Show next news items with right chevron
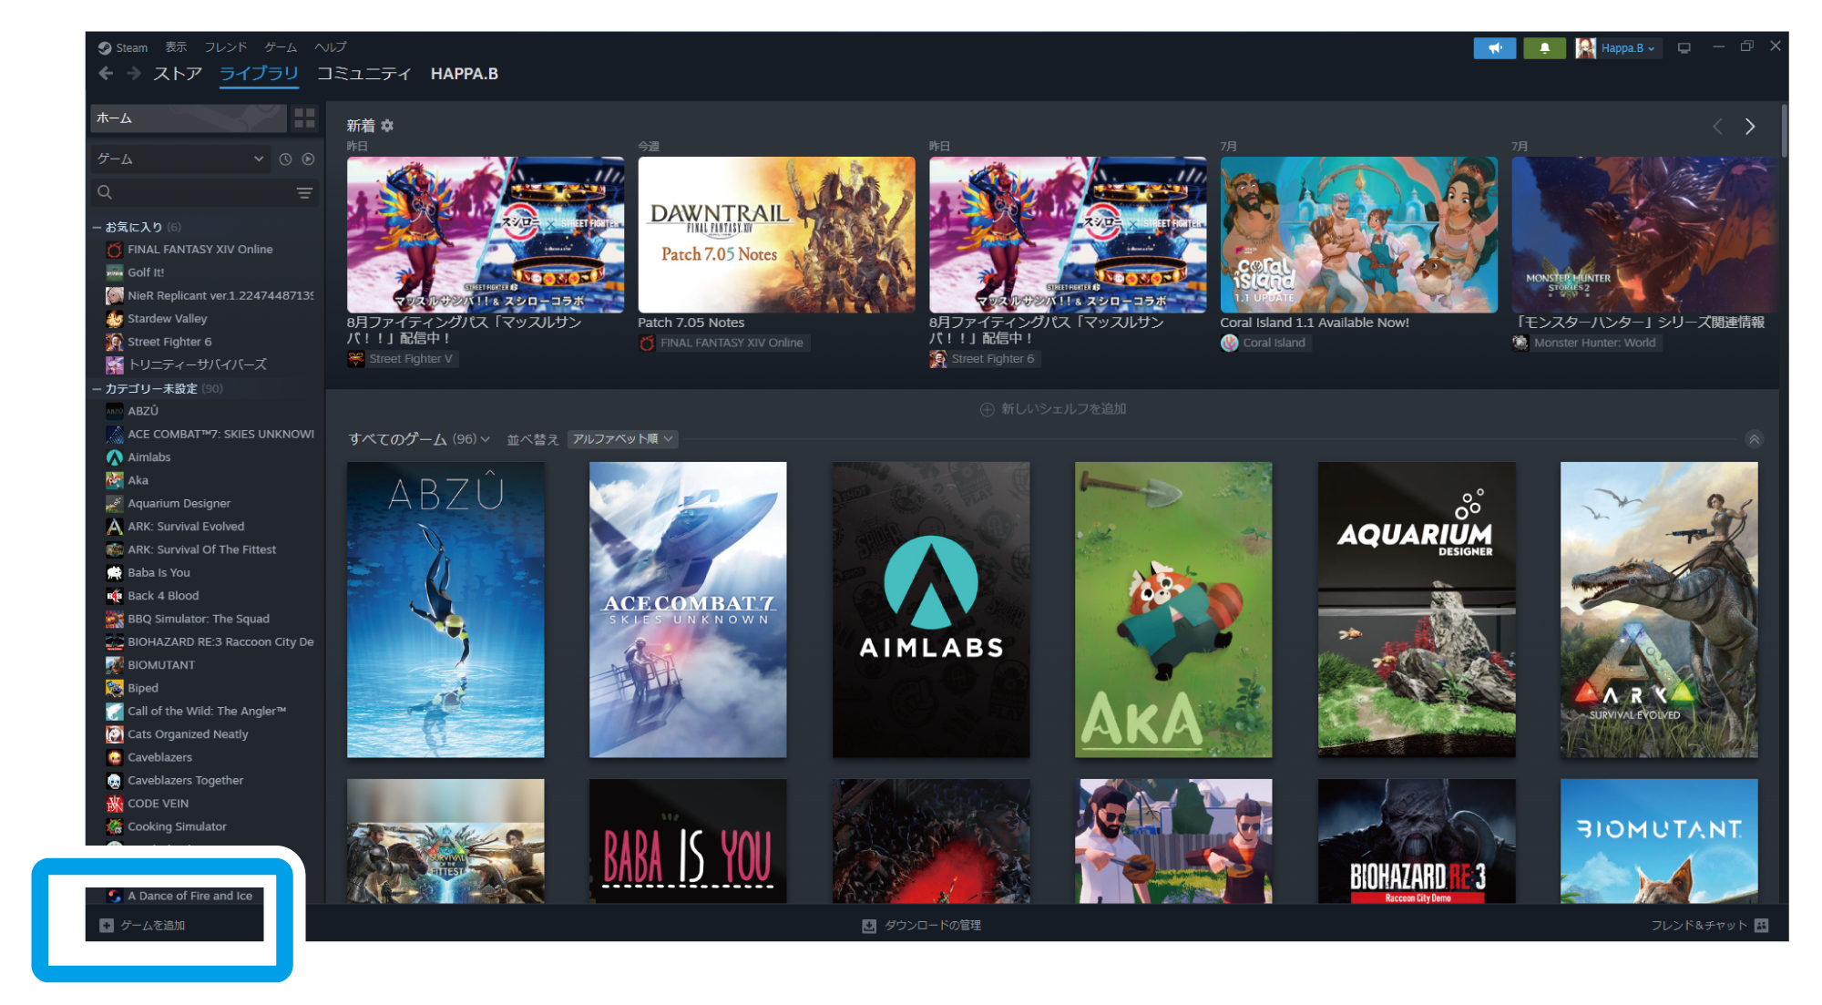Image resolution: width=1822 pixels, height=1005 pixels. [1749, 127]
